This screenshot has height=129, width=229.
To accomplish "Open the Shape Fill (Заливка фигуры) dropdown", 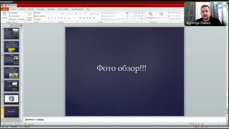I will point(175,13).
